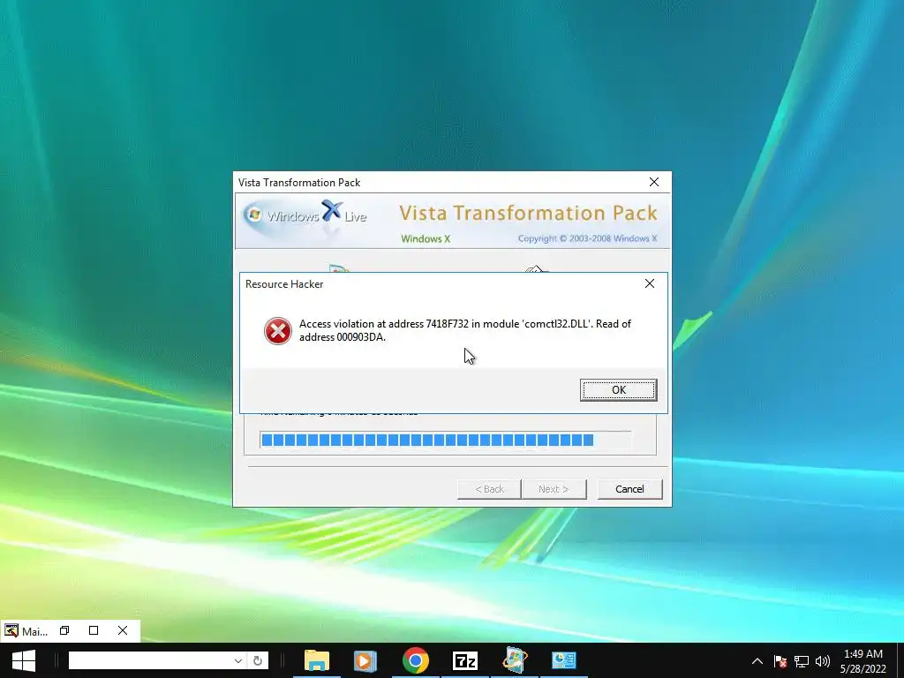The image size is (904, 678).
Task: Click the security flag tray icon
Action: click(780, 661)
